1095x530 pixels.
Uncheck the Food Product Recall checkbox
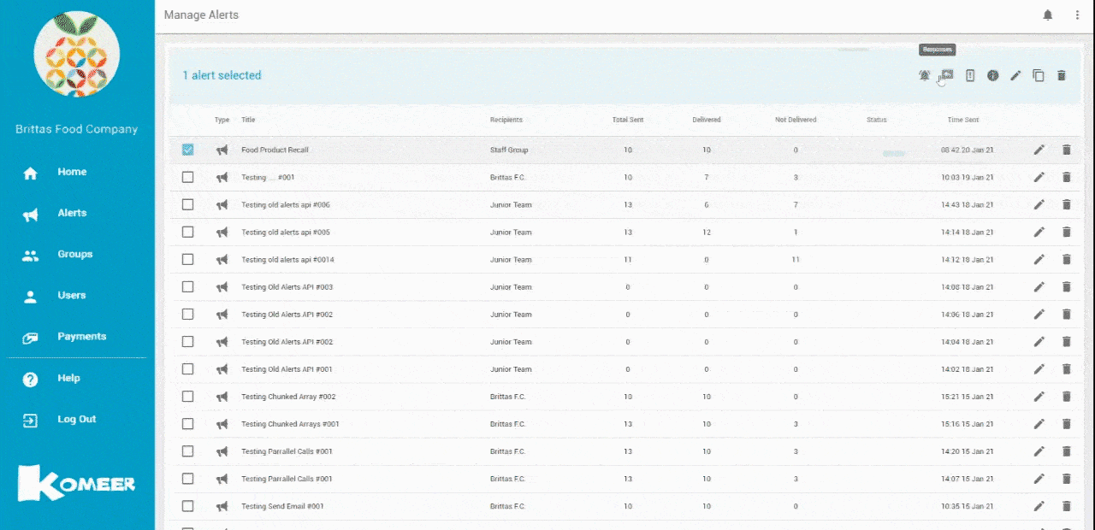pos(188,150)
